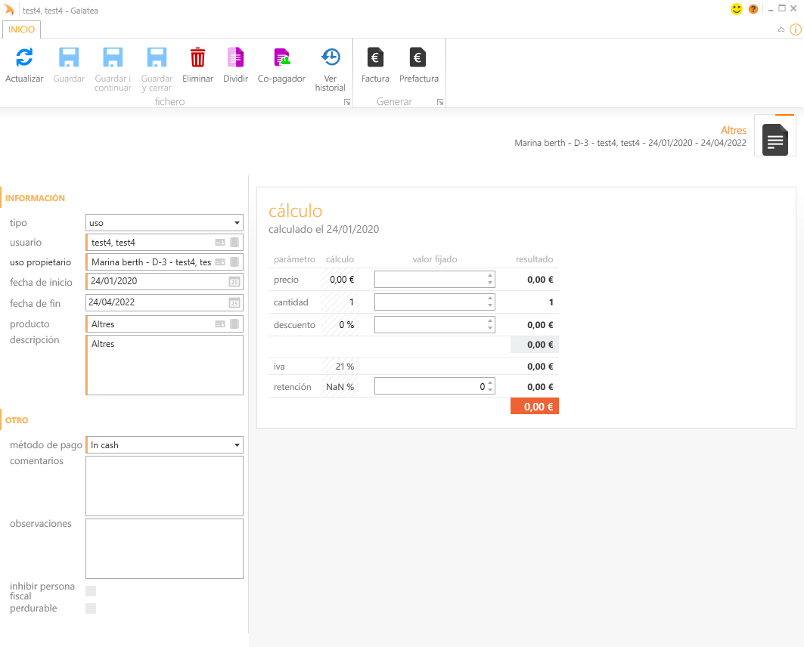Toggle the perdurable checkbox

click(x=91, y=608)
